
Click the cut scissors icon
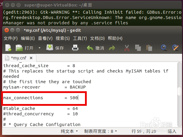(127, 48)
